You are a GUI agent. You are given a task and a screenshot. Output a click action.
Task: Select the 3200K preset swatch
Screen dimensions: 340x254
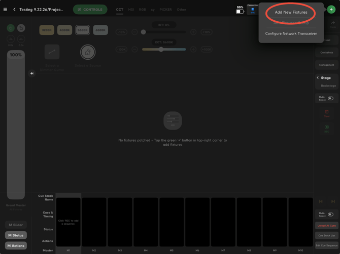click(x=47, y=30)
